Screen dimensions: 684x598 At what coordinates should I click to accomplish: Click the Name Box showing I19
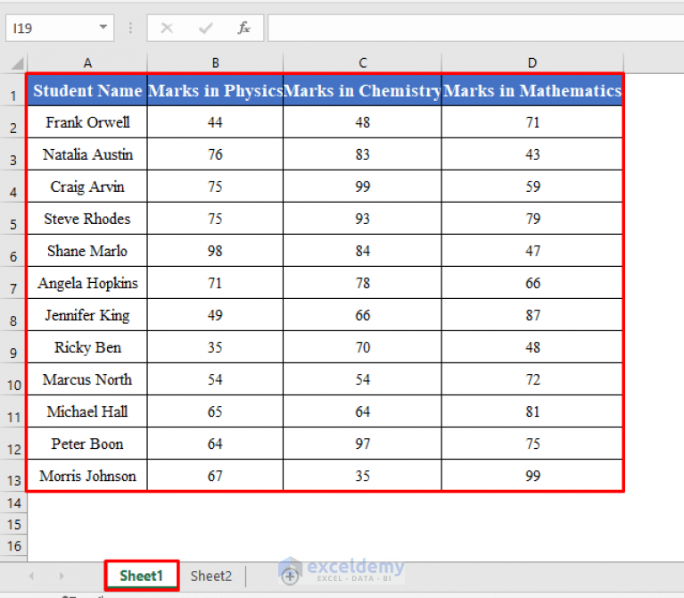pos(60,29)
